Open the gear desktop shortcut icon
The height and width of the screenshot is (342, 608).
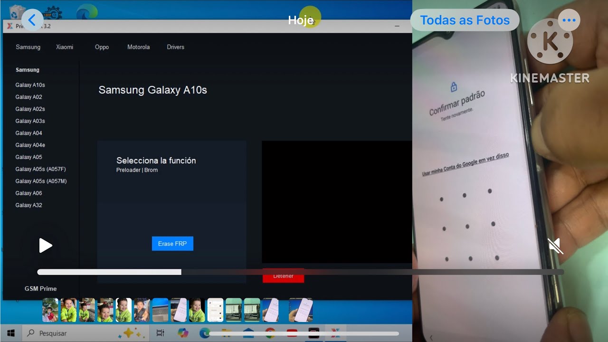click(52, 12)
